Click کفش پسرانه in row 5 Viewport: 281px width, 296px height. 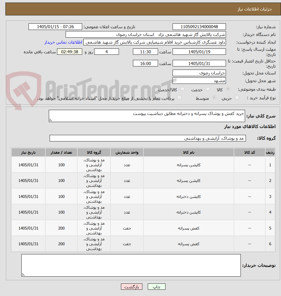click(189, 228)
